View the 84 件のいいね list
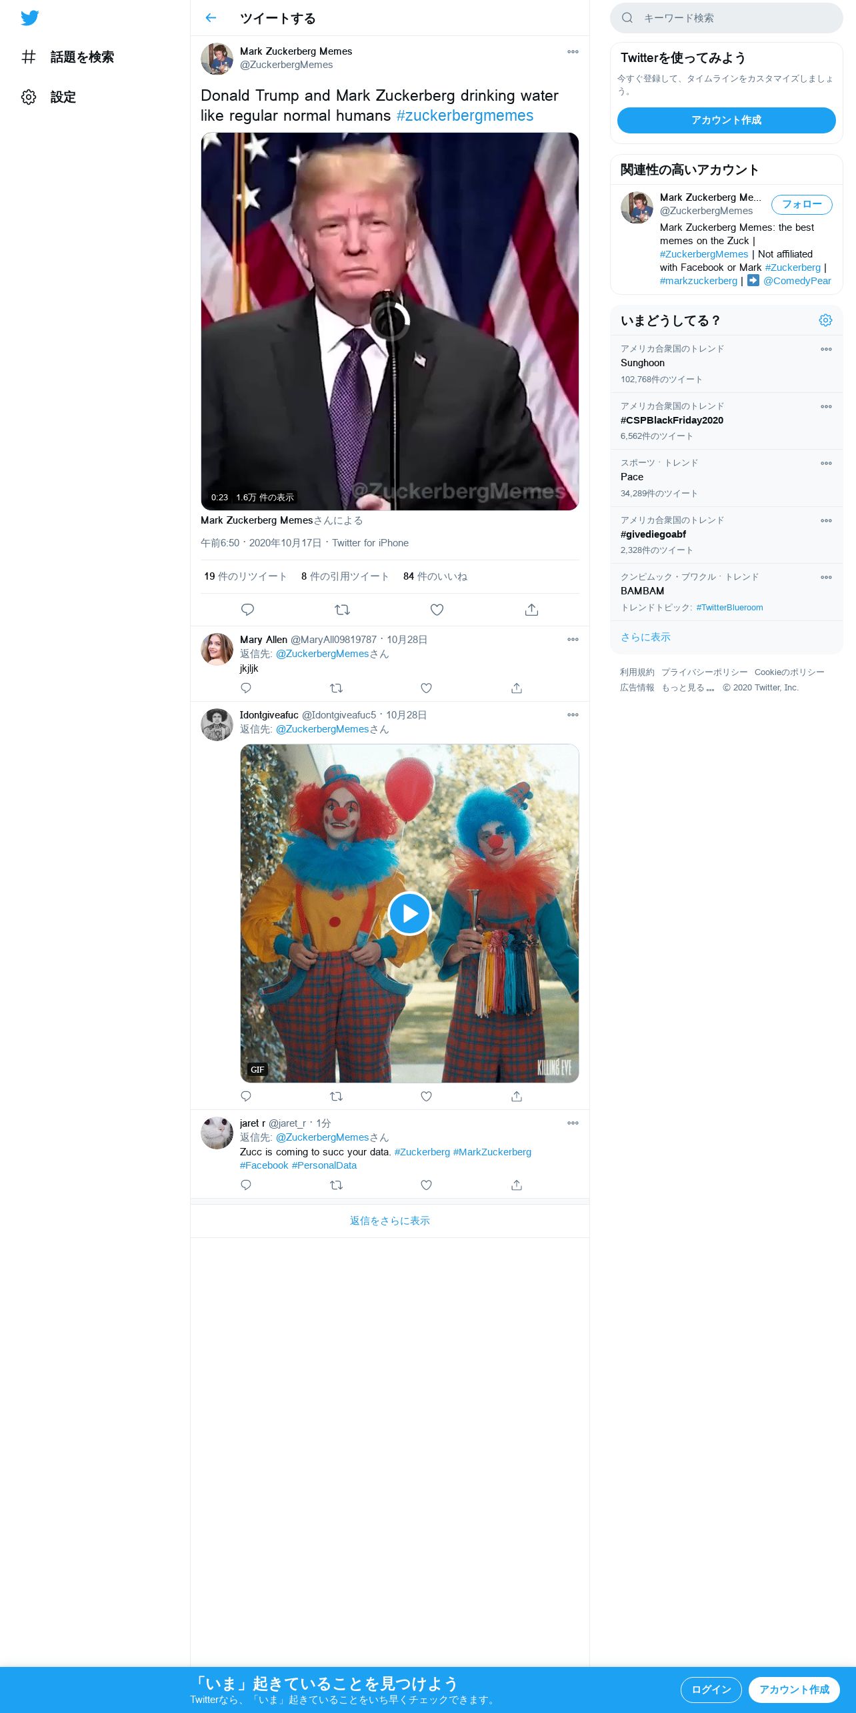The width and height of the screenshot is (856, 1713). 435,576
